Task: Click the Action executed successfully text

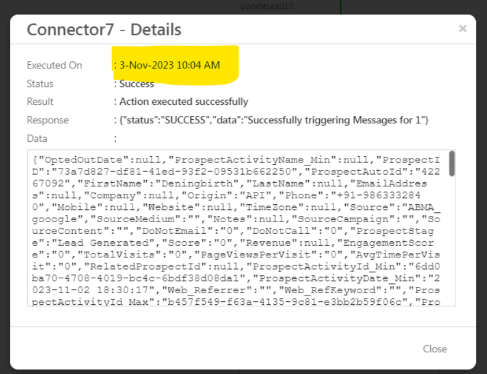Action: click(x=184, y=102)
